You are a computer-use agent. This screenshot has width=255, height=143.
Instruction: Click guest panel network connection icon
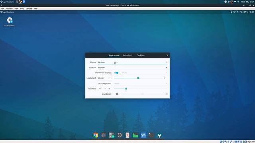(235, 12)
